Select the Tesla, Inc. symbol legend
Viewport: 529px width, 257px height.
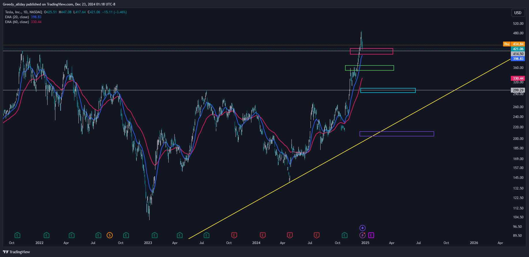pos(24,12)
